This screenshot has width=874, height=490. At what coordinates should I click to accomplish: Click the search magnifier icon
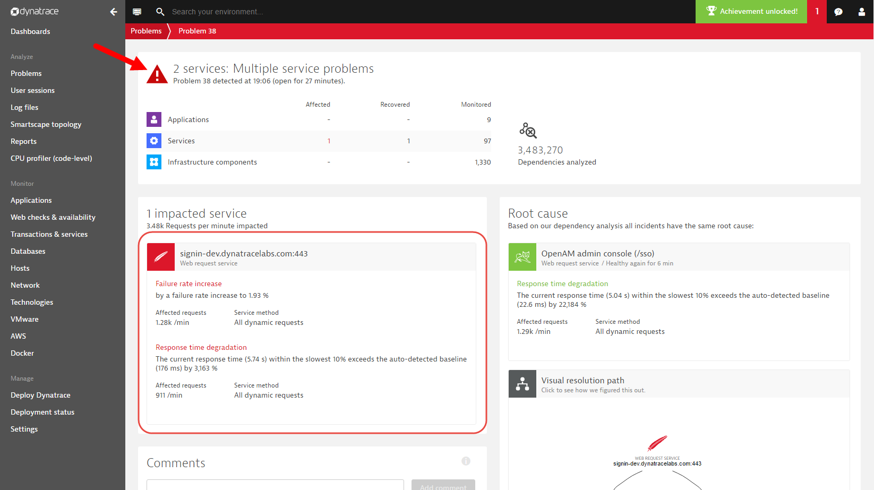(160, 12)
